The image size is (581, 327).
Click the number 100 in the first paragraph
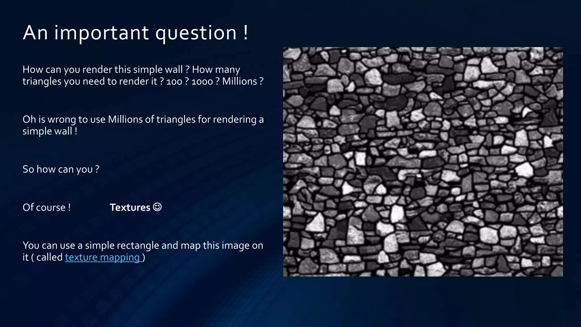tap(174, 82)
